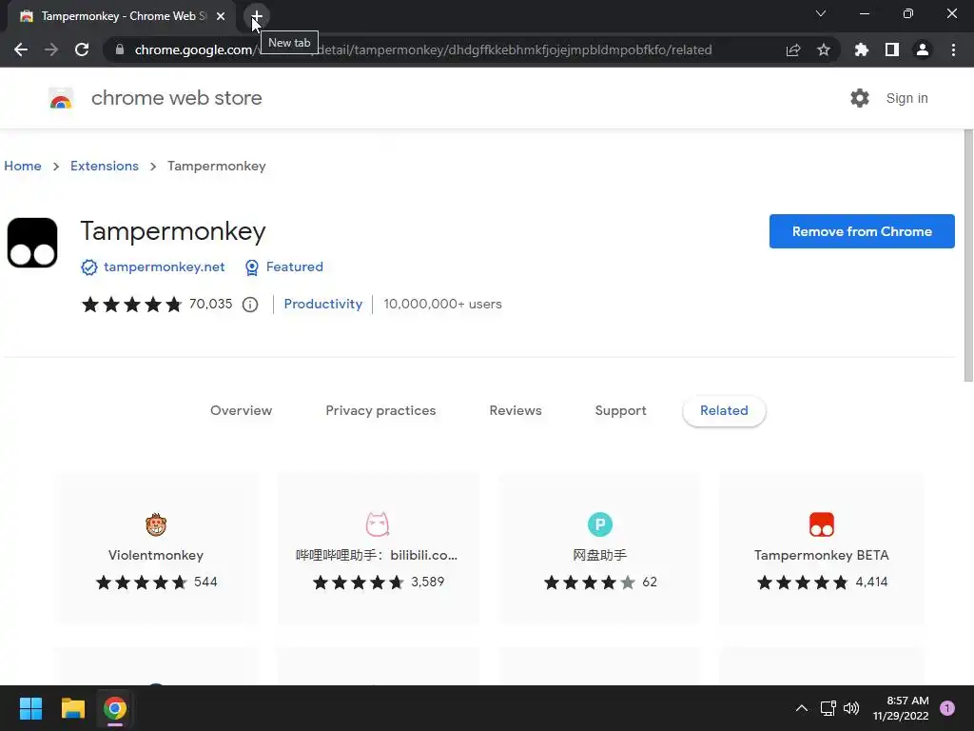Go to Home breadcrumb link
Screen dimensions: 974x731
coord(23,166)
